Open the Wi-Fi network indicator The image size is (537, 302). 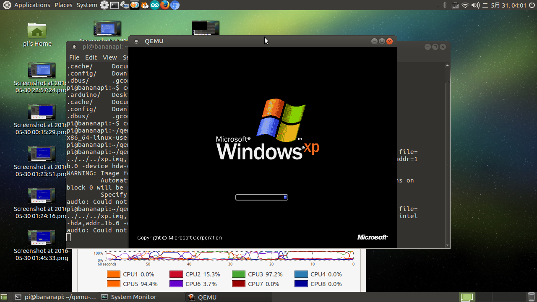pyautogui.click(x=465, y=5)
